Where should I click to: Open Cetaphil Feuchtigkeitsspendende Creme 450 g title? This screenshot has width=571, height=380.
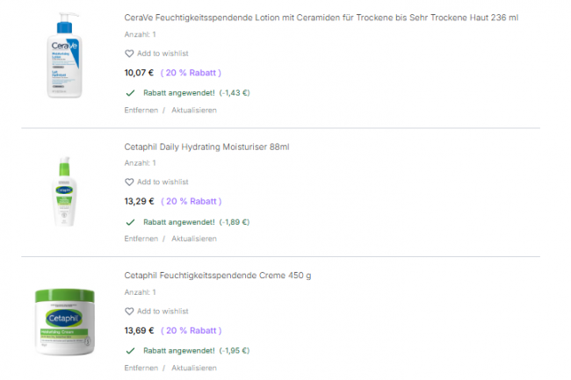(x=217, y=275)
